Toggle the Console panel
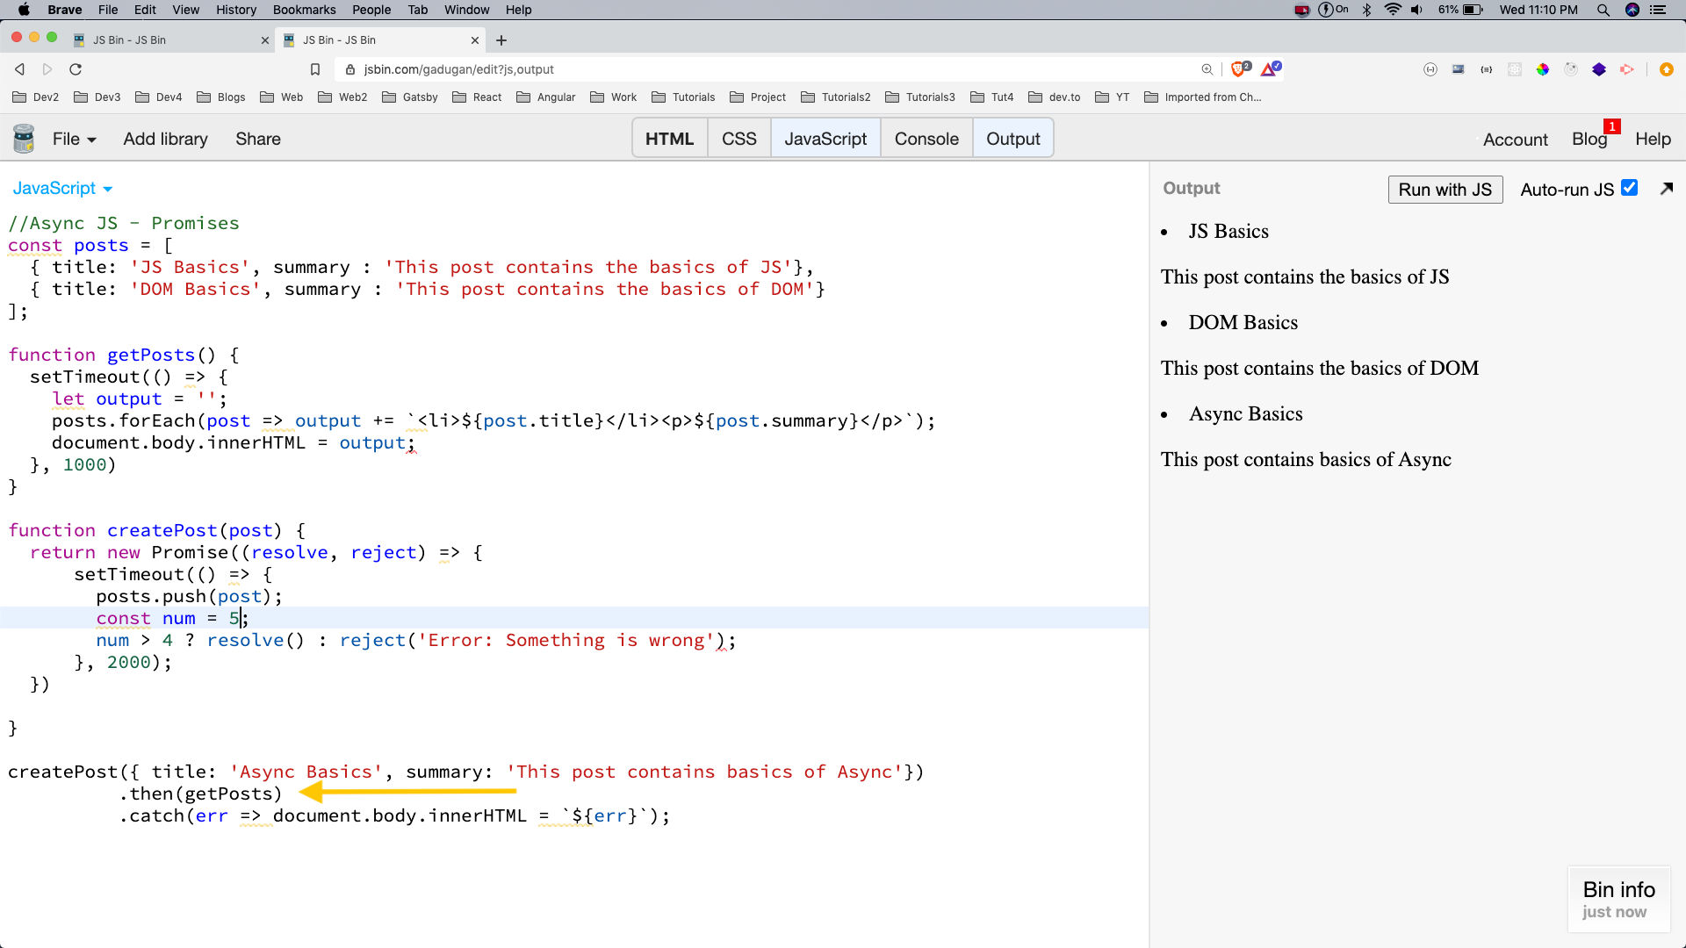 coord(926,139)
